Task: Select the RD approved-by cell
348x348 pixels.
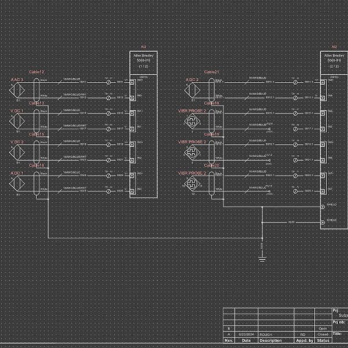Action: tap(303, 335)
